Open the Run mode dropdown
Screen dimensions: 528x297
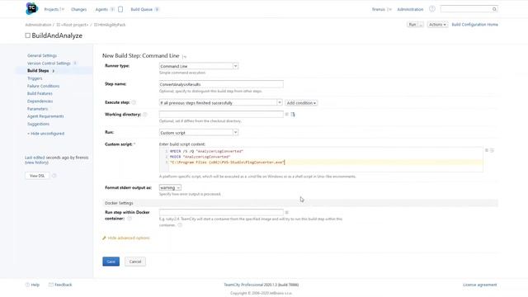[x=199, y=133]
